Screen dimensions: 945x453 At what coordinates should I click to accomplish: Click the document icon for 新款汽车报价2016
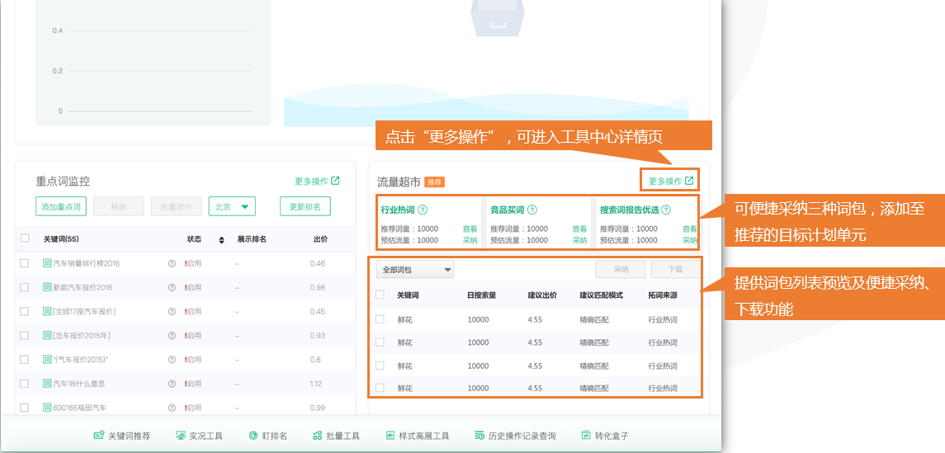[47, 287]
